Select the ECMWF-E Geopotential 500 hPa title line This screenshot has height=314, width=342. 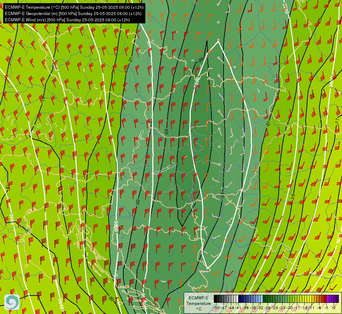tap(73, 14)
